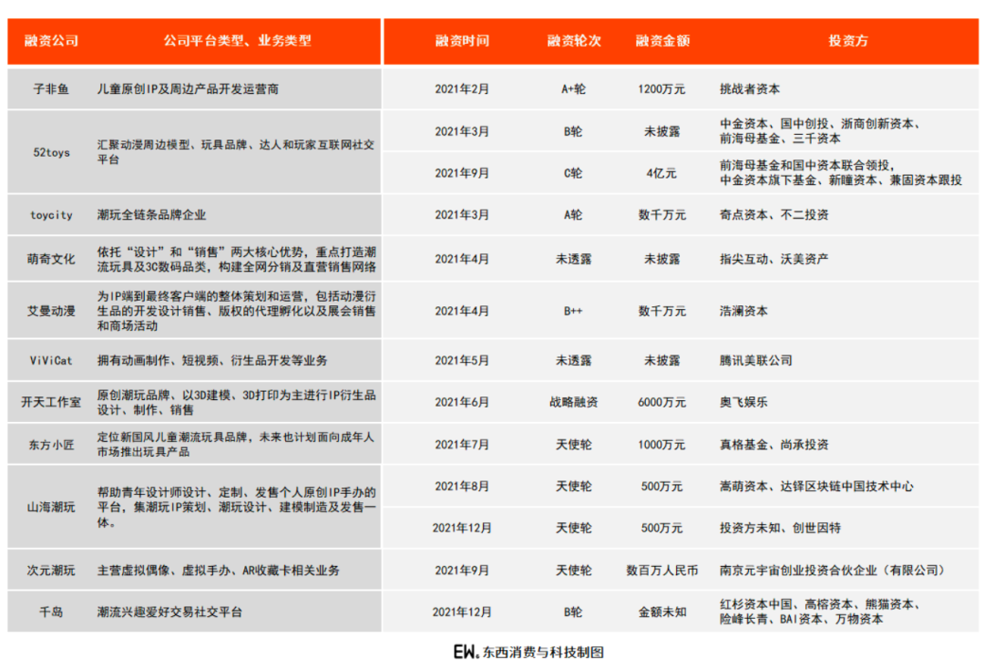Click the 6000万元 amount cell
984x669 pixels.
click(x=662, y=402)
